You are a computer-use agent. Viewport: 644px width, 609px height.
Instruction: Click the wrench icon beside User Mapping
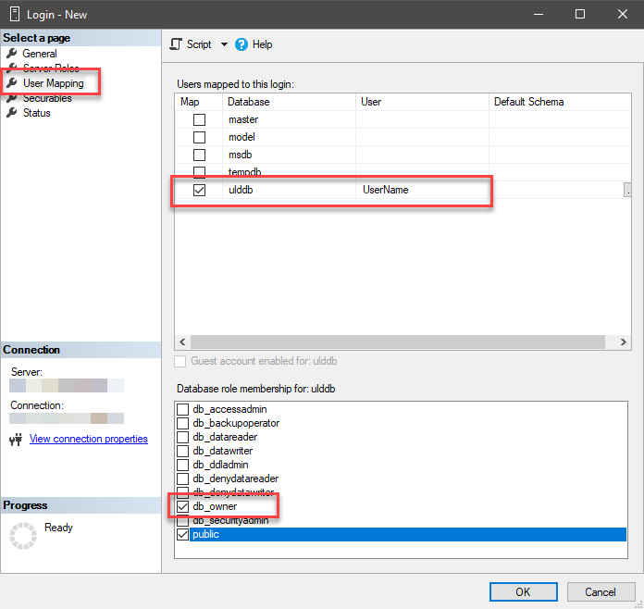click(x=11, y=83)
